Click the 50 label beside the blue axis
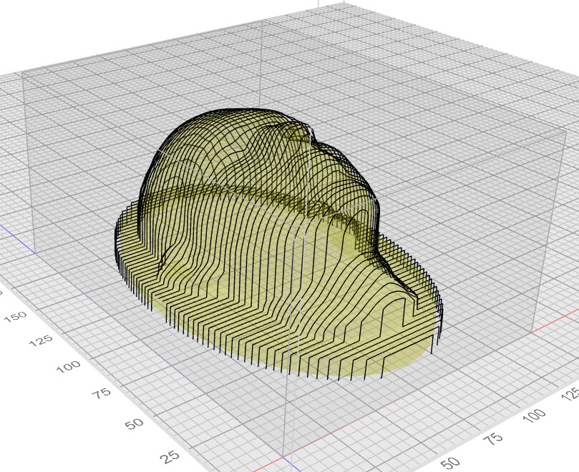Viewport: 579px width, 472px height. 134,423
